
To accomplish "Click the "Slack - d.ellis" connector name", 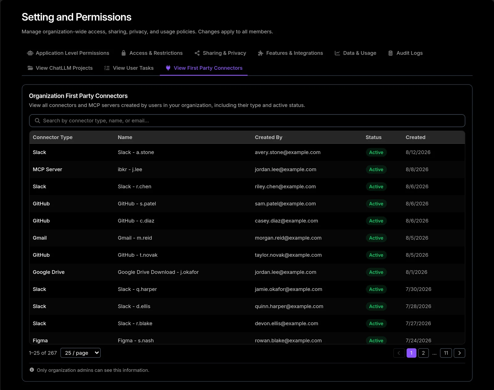I will 134,306.
